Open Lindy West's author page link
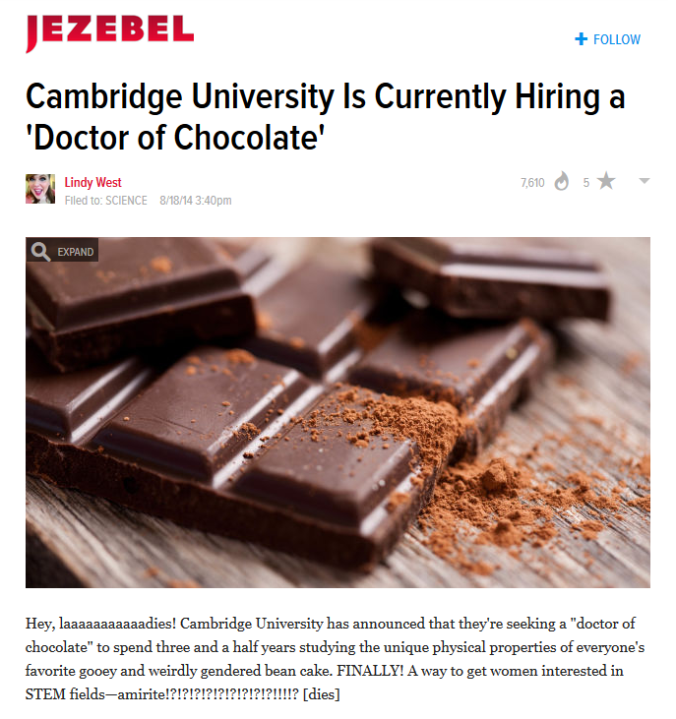Viewport: 676px width, 719px height. click(x=92, y=182)
